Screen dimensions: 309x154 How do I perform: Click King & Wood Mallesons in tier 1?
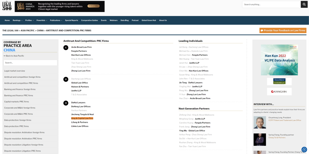coord(82,59)
